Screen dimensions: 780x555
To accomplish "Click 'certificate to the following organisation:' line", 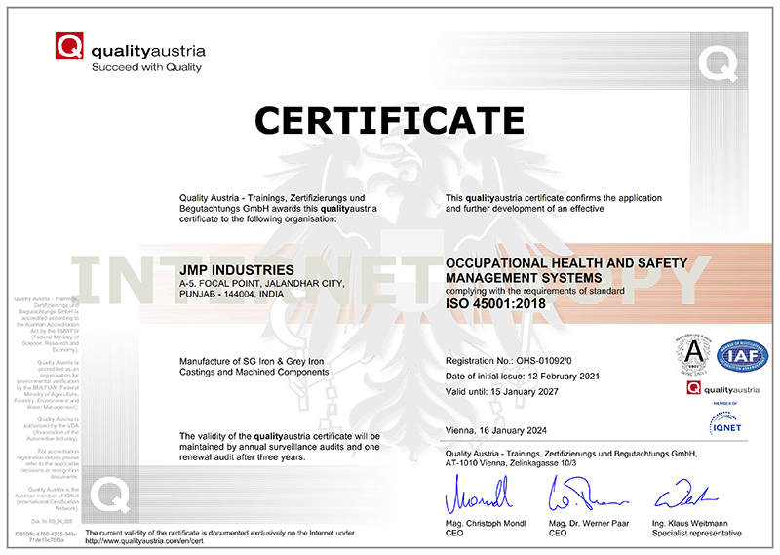I will tap(257, 219).
